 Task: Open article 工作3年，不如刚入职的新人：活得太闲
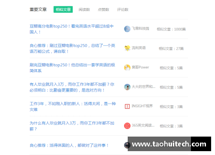click(73, 107)
